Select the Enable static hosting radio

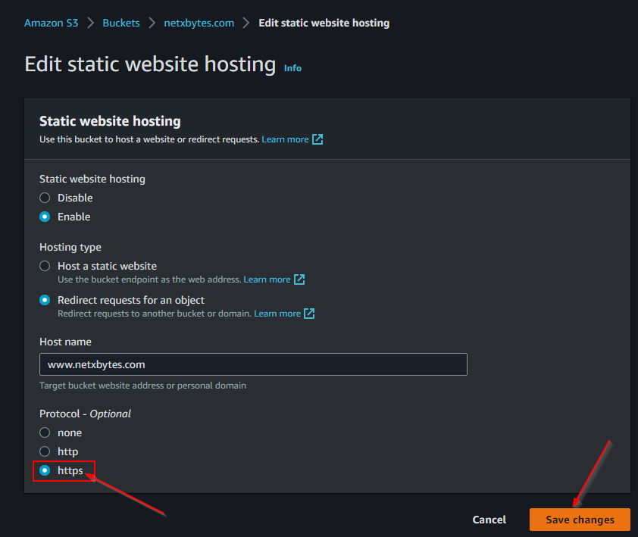coord(45,217)
